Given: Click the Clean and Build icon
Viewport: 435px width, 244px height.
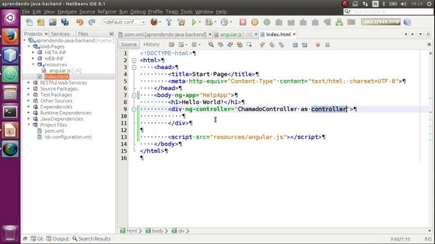Looking at the screenshot, I should point(181,22).
